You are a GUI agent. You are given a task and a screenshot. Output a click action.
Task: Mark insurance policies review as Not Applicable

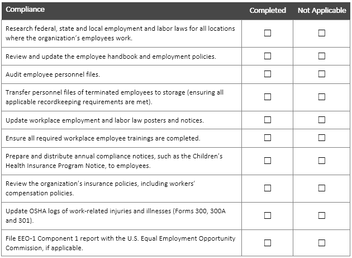click(x=322, y=188)
